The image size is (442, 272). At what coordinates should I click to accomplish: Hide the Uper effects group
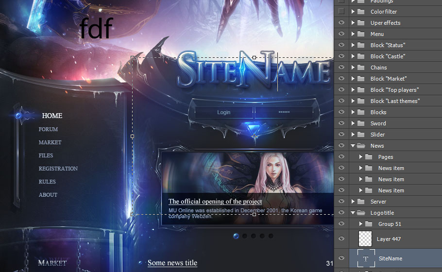coord(341,22)
